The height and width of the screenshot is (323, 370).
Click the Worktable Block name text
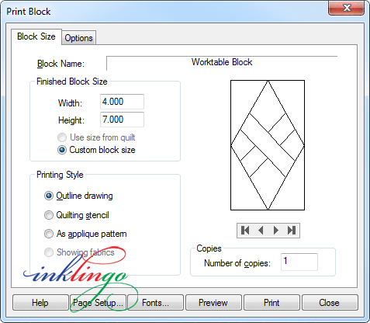pos(222,62)
